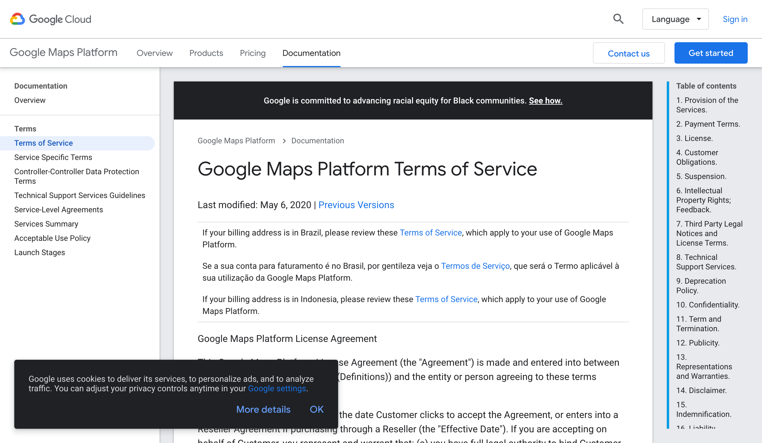Viewport: 762px width, 443px height.
Task: Jump to 3. License section
Action: coord(694,138)
